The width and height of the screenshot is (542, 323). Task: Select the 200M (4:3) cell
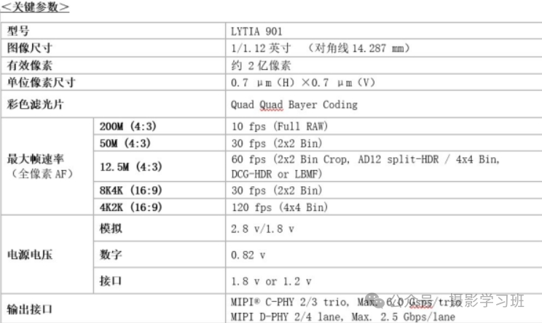tap(160, 127)
